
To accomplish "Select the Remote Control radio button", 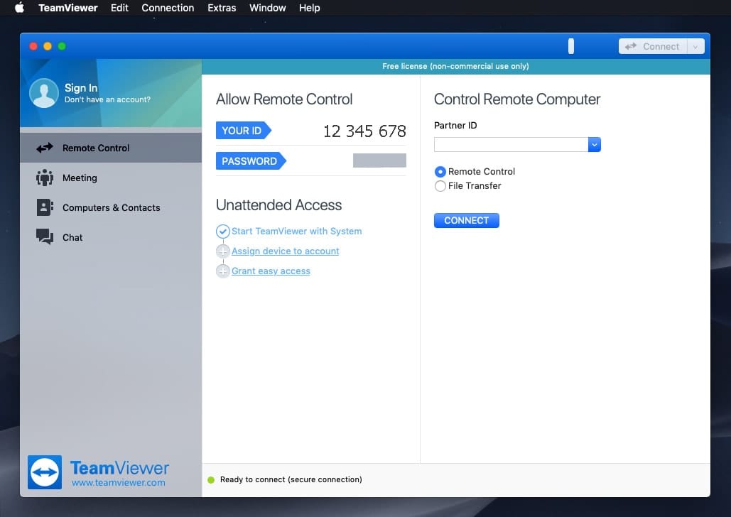I will pos(440,172).
